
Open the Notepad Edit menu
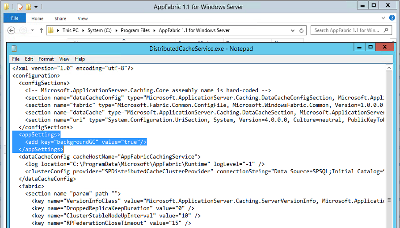point(29,59)
